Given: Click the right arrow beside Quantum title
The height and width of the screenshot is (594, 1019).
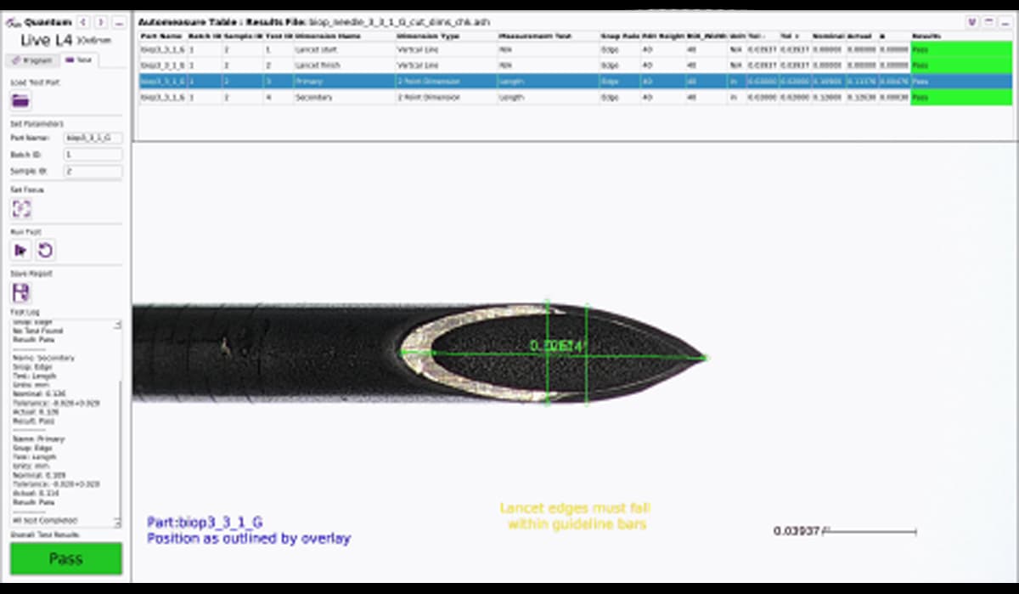Looking at the screenshot, I should (100, 22).
